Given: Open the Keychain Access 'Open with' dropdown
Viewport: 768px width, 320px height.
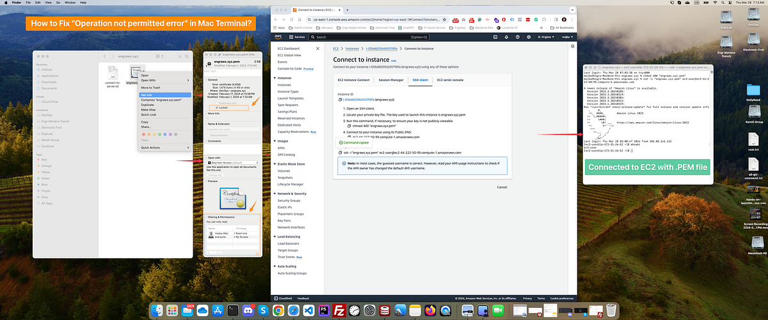Looking at the screenshot, I should [x=232, y=162].
